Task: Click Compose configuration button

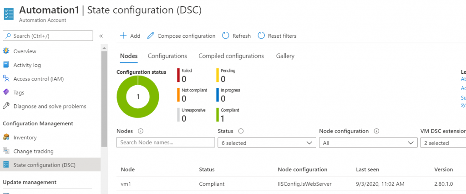Action: click(181, 36)
